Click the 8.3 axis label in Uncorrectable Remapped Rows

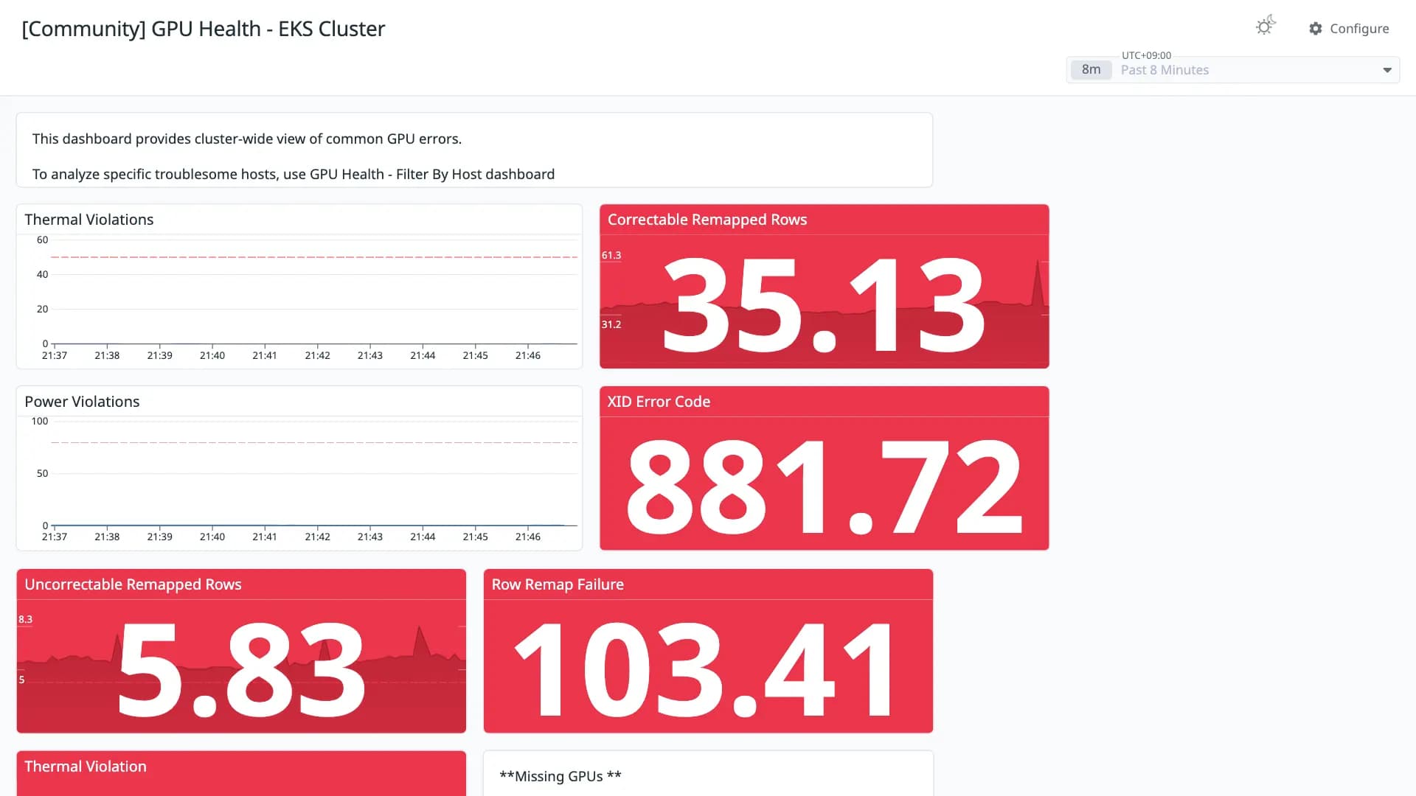pos(26,619)
